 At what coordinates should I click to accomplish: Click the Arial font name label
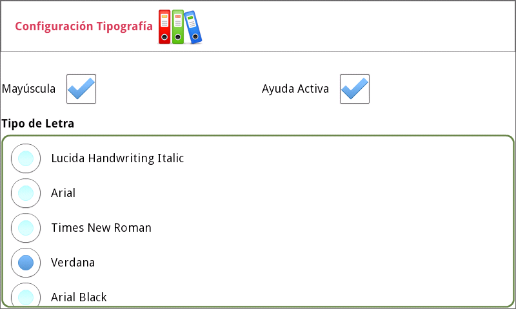click(63, 193)
